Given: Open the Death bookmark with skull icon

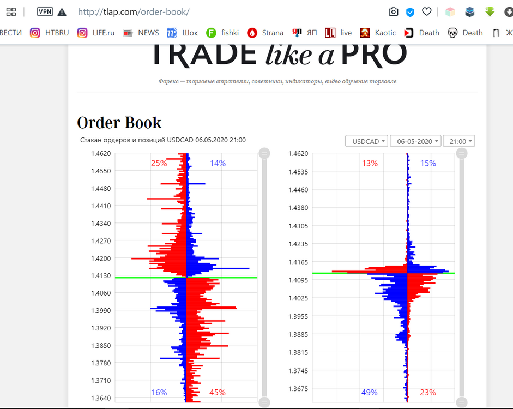Looking at the screenshot, I should (x=465, y=33).
